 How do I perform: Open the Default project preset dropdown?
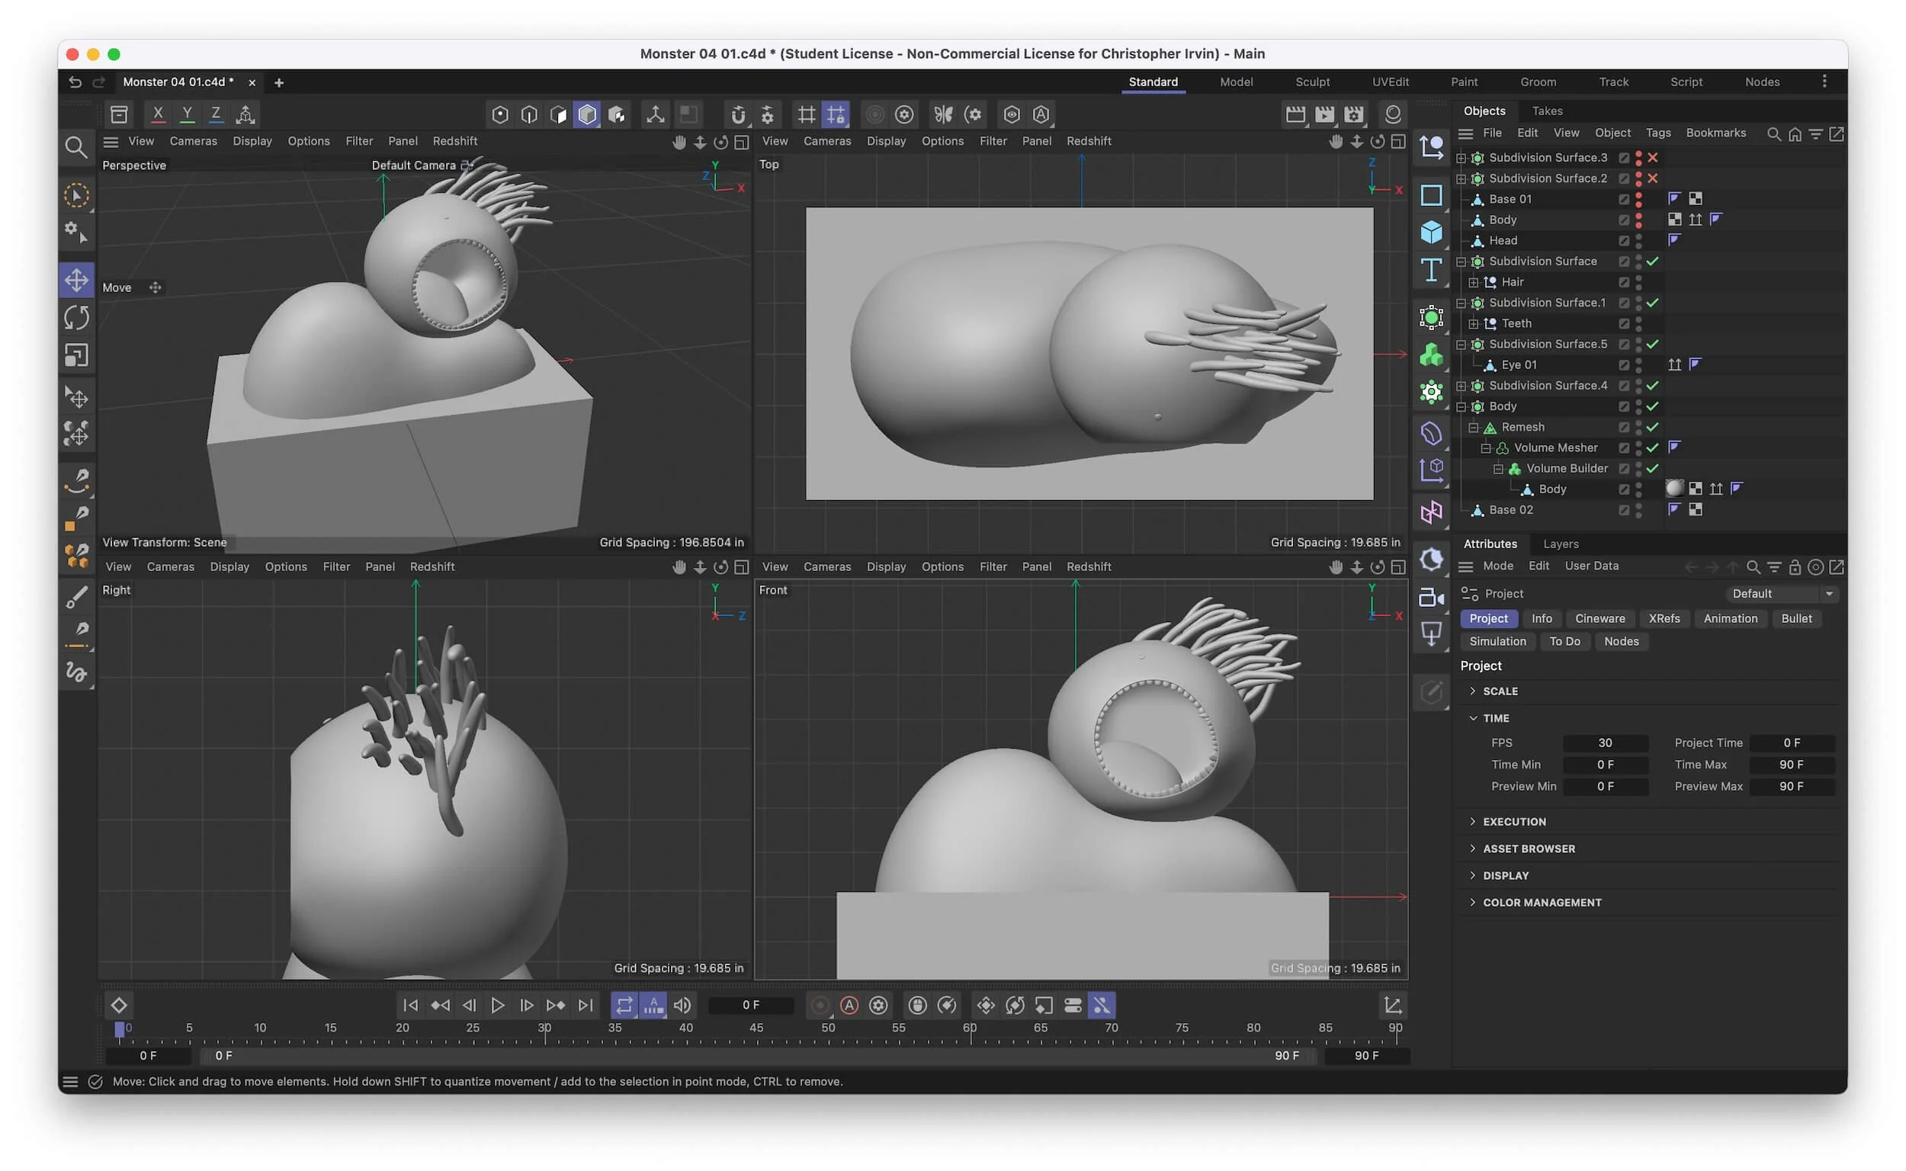click(x=1781, y=593)
